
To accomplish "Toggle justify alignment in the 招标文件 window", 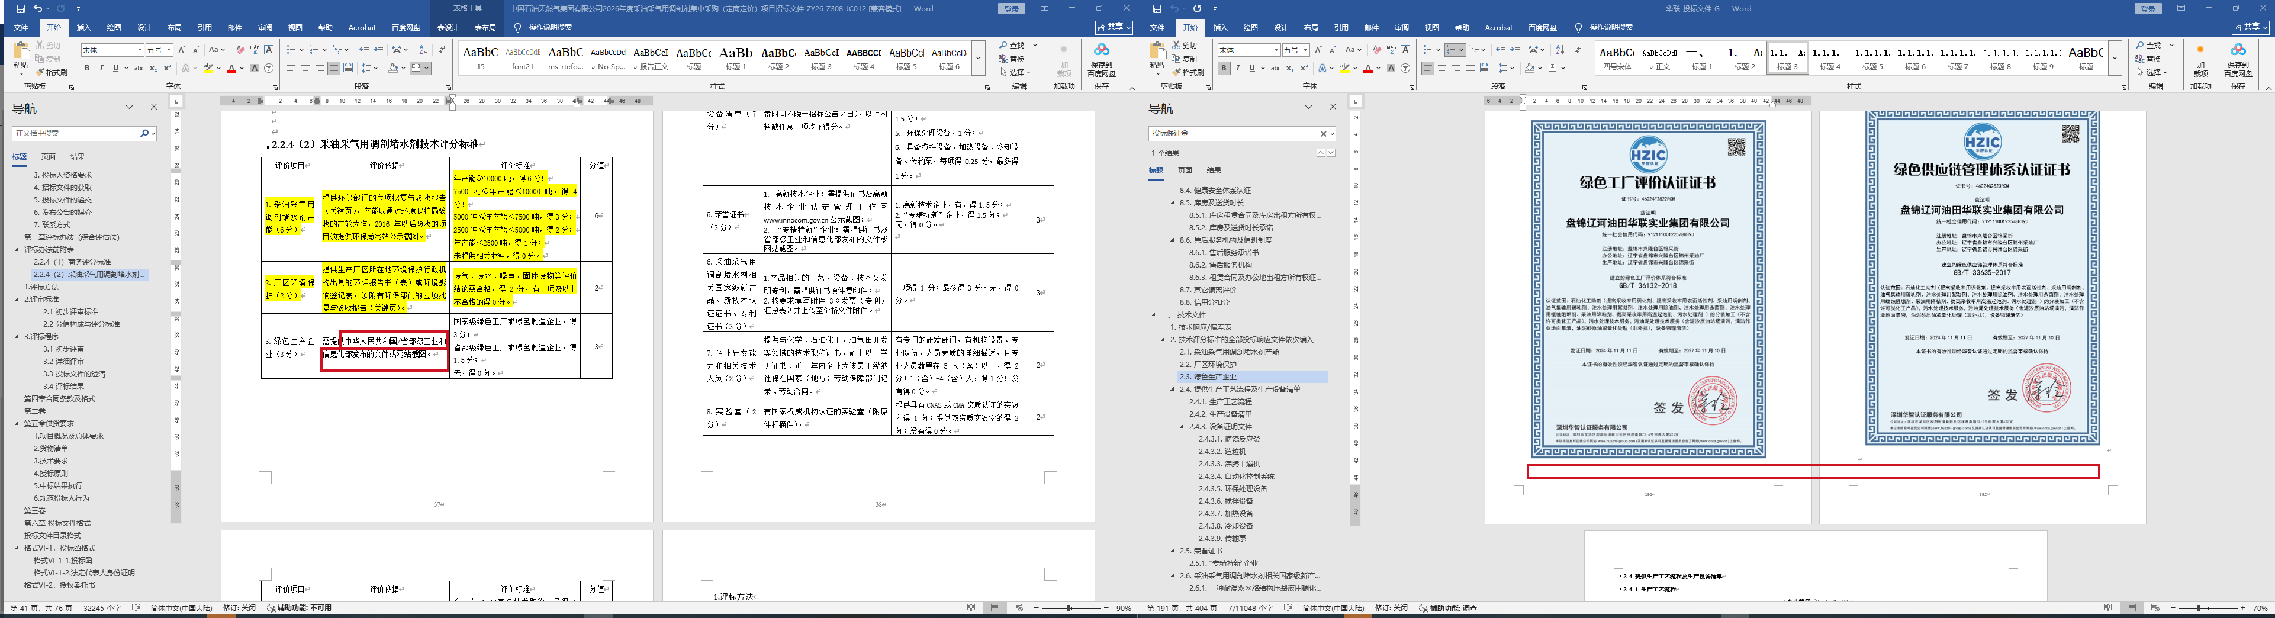I will click(333, 68).
